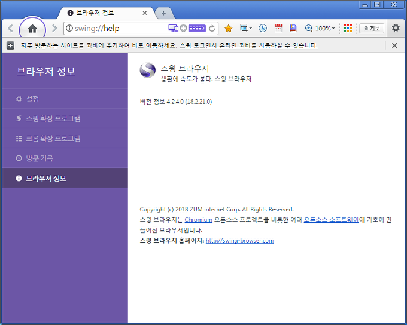Go forward with the forward arrow

pos(54,28)
